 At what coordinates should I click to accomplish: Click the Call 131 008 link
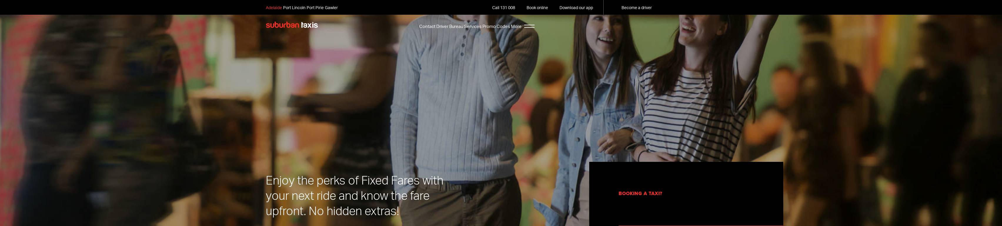pyautogui.click(x=503, y=8)
